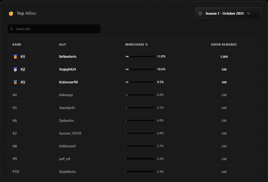Open ally DydoxJim

[x=66, y=121]
